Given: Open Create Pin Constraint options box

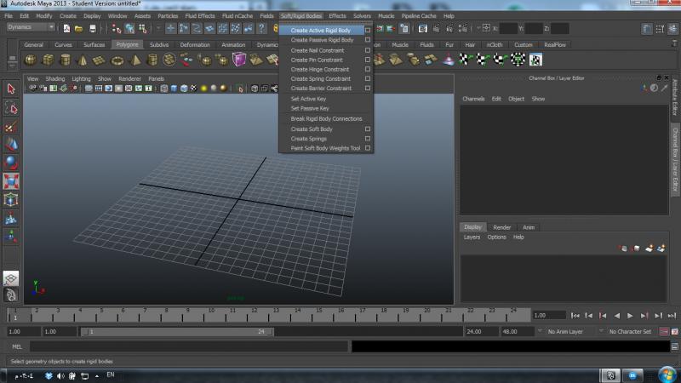Looking at the screenshot, I should tap(368, 60).
